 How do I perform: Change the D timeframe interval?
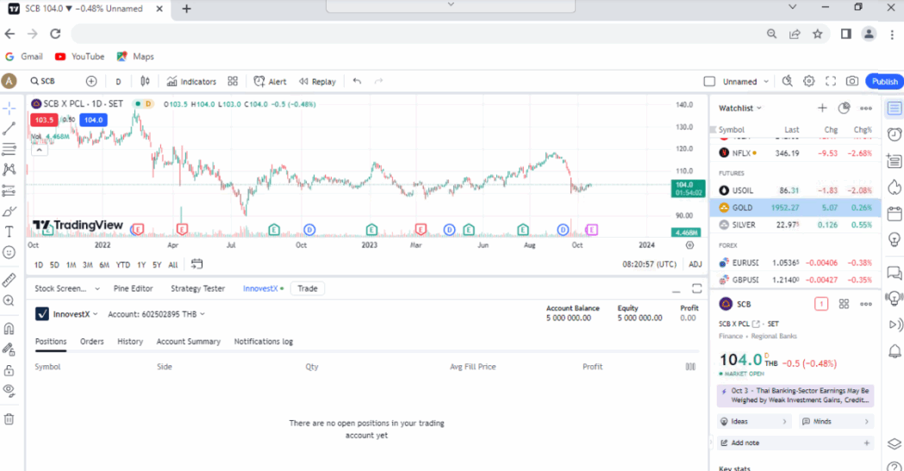point(118,81)
